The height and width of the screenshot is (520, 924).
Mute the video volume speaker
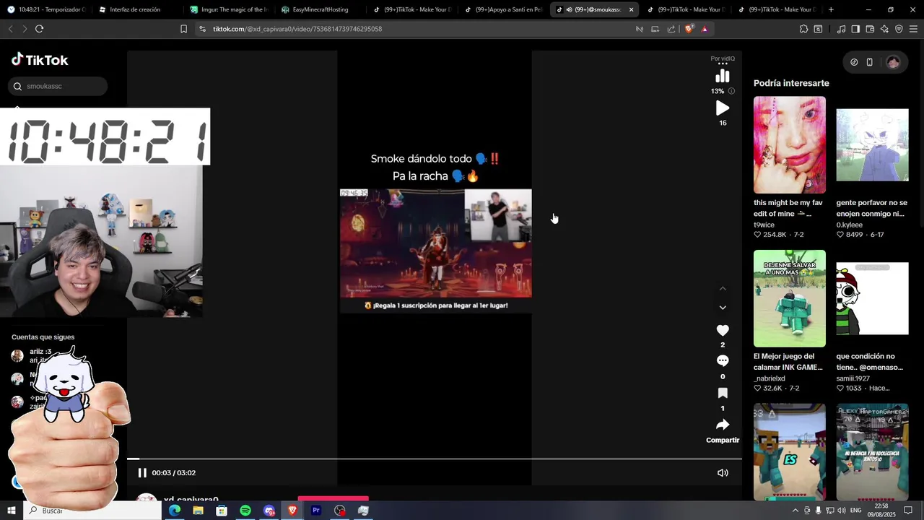coord(723,473)
